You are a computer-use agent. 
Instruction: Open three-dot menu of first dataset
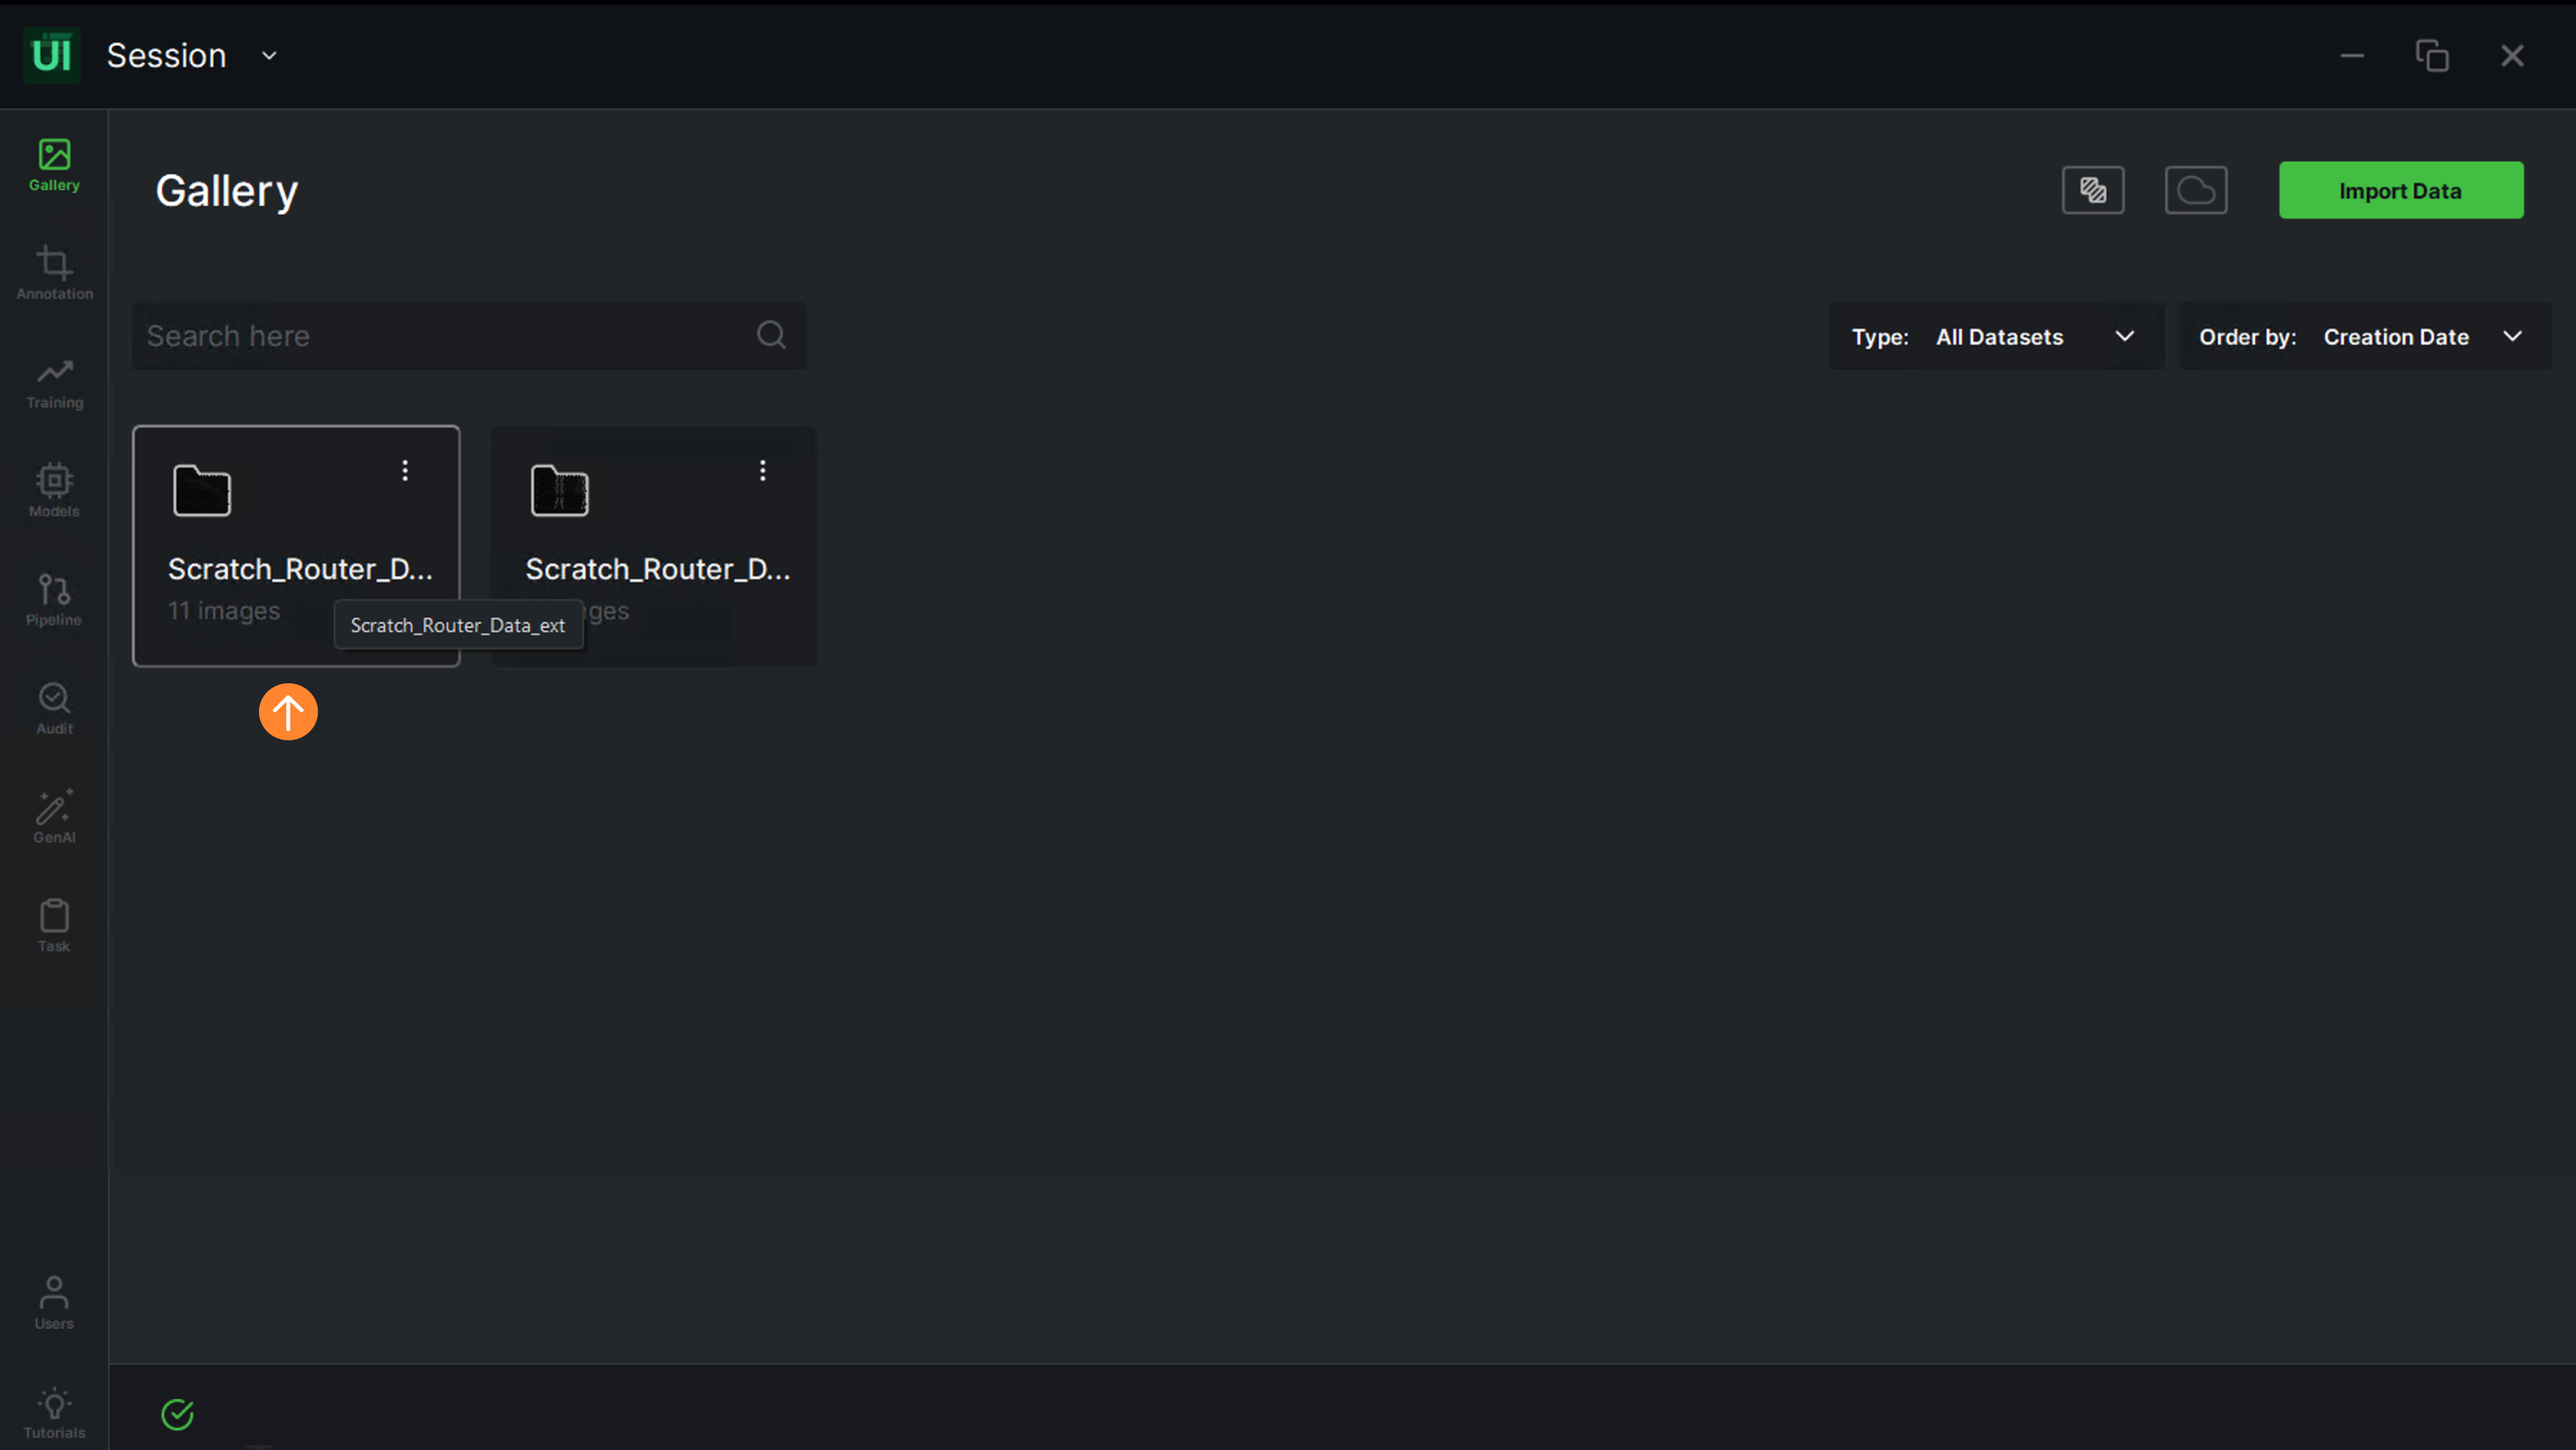point(405,470)
